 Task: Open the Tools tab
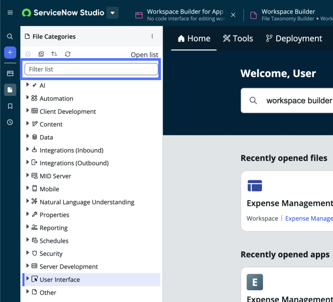coord(238,38)
